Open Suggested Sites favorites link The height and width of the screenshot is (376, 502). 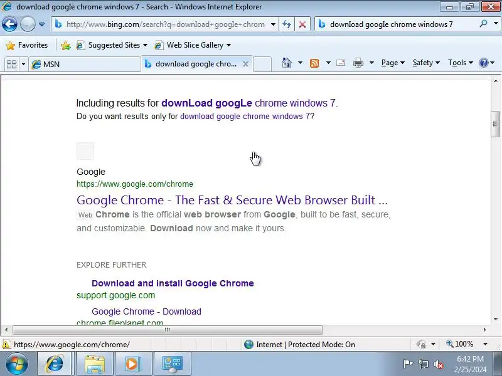[112, 45]
